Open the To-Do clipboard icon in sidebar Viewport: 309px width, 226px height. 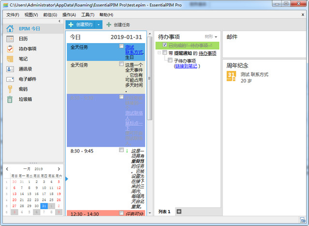[10, 49]
